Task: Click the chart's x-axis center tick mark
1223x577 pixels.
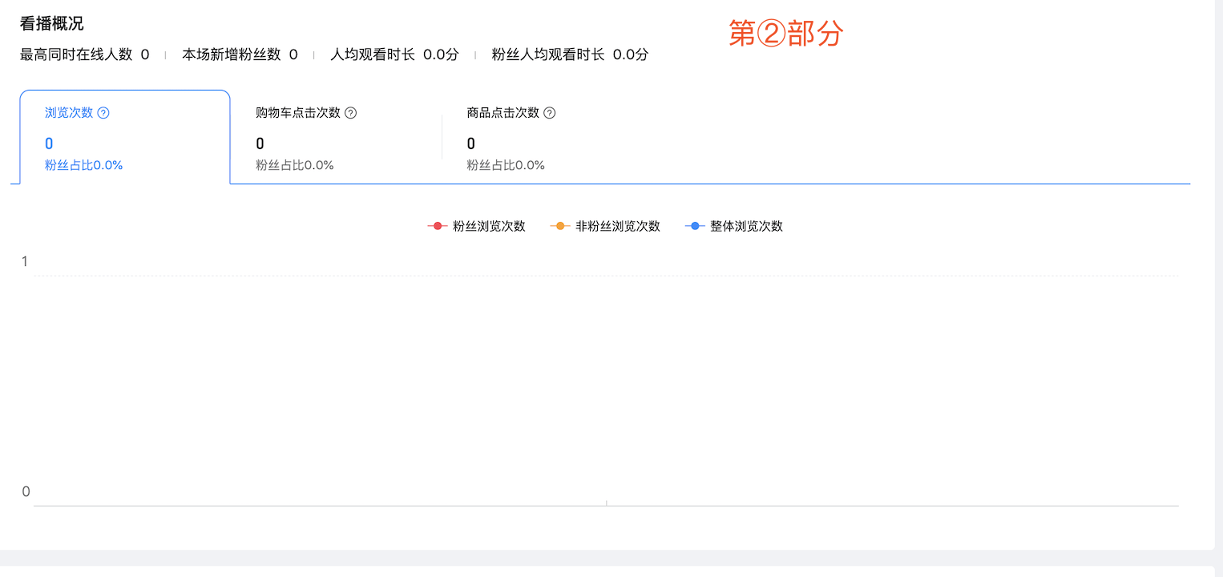Action: 606,503
